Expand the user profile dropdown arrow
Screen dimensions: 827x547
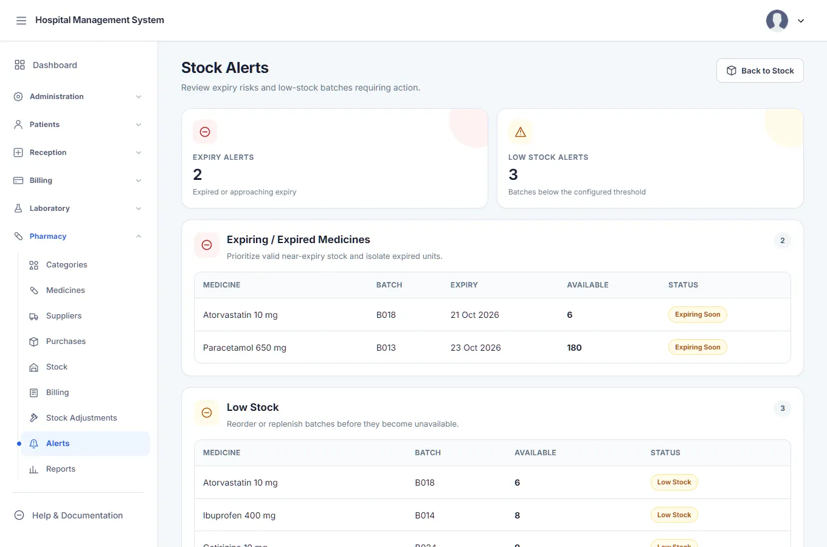(x=801, y=21)
